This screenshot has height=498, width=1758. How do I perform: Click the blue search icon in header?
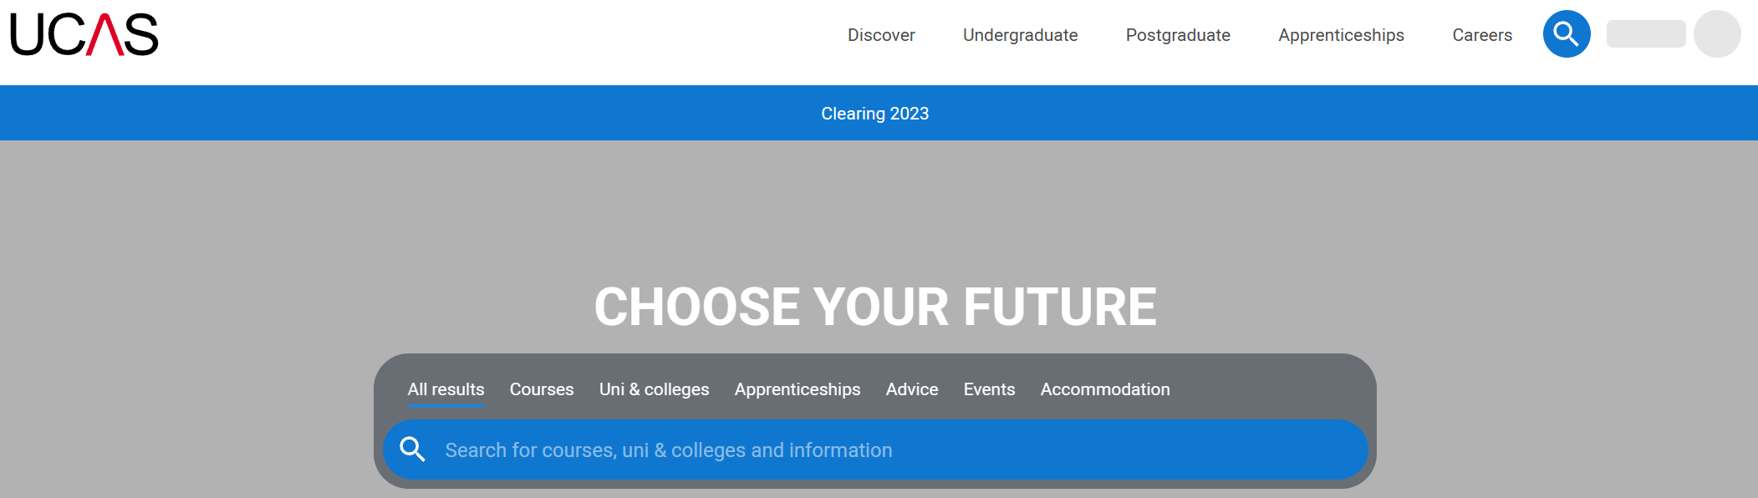(1566, 34)
